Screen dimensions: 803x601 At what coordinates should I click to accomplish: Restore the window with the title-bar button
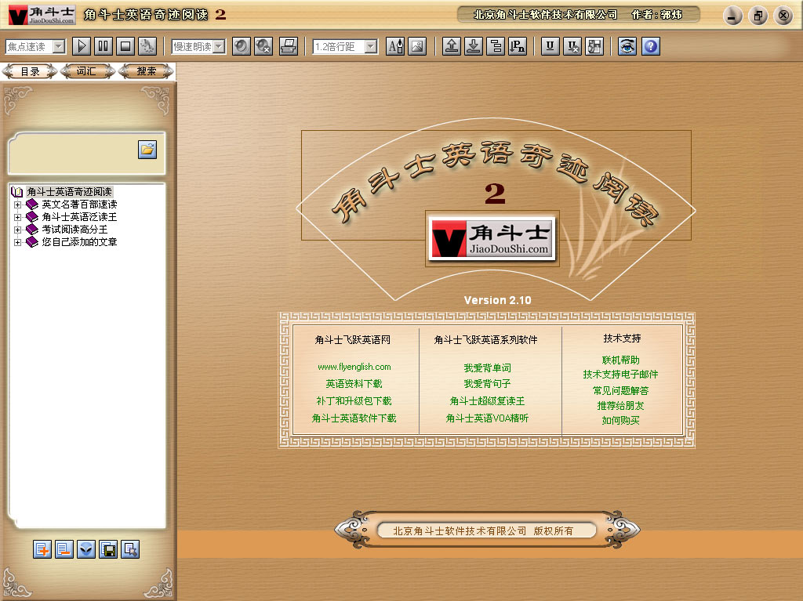point(758,16)
